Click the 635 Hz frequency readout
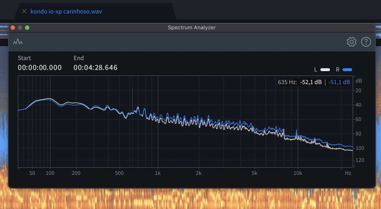This screenshot has height=209, width=381. (x=288, y=82)
